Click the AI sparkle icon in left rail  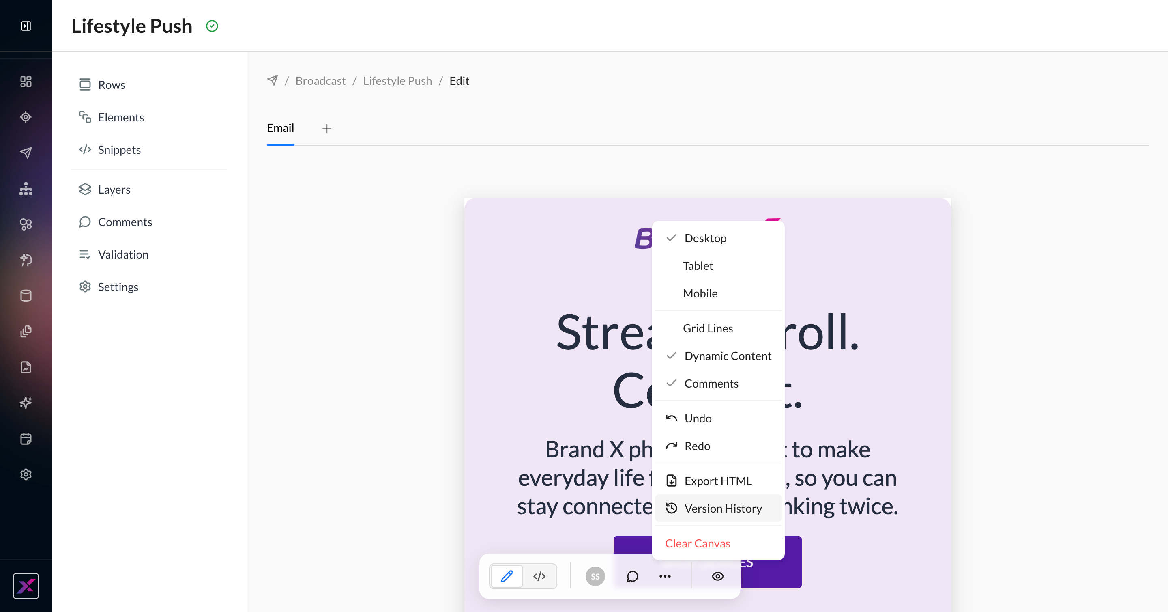coord(26,403)
